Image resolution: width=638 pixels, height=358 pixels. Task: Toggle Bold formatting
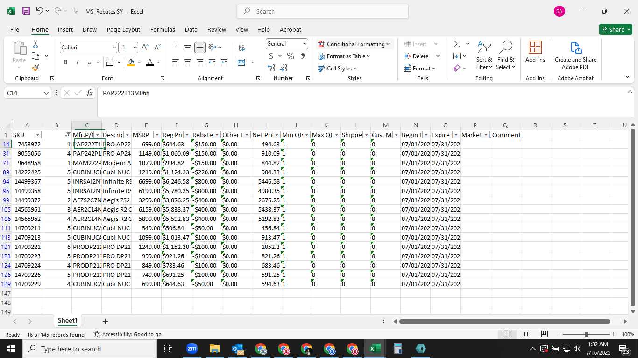65,62
